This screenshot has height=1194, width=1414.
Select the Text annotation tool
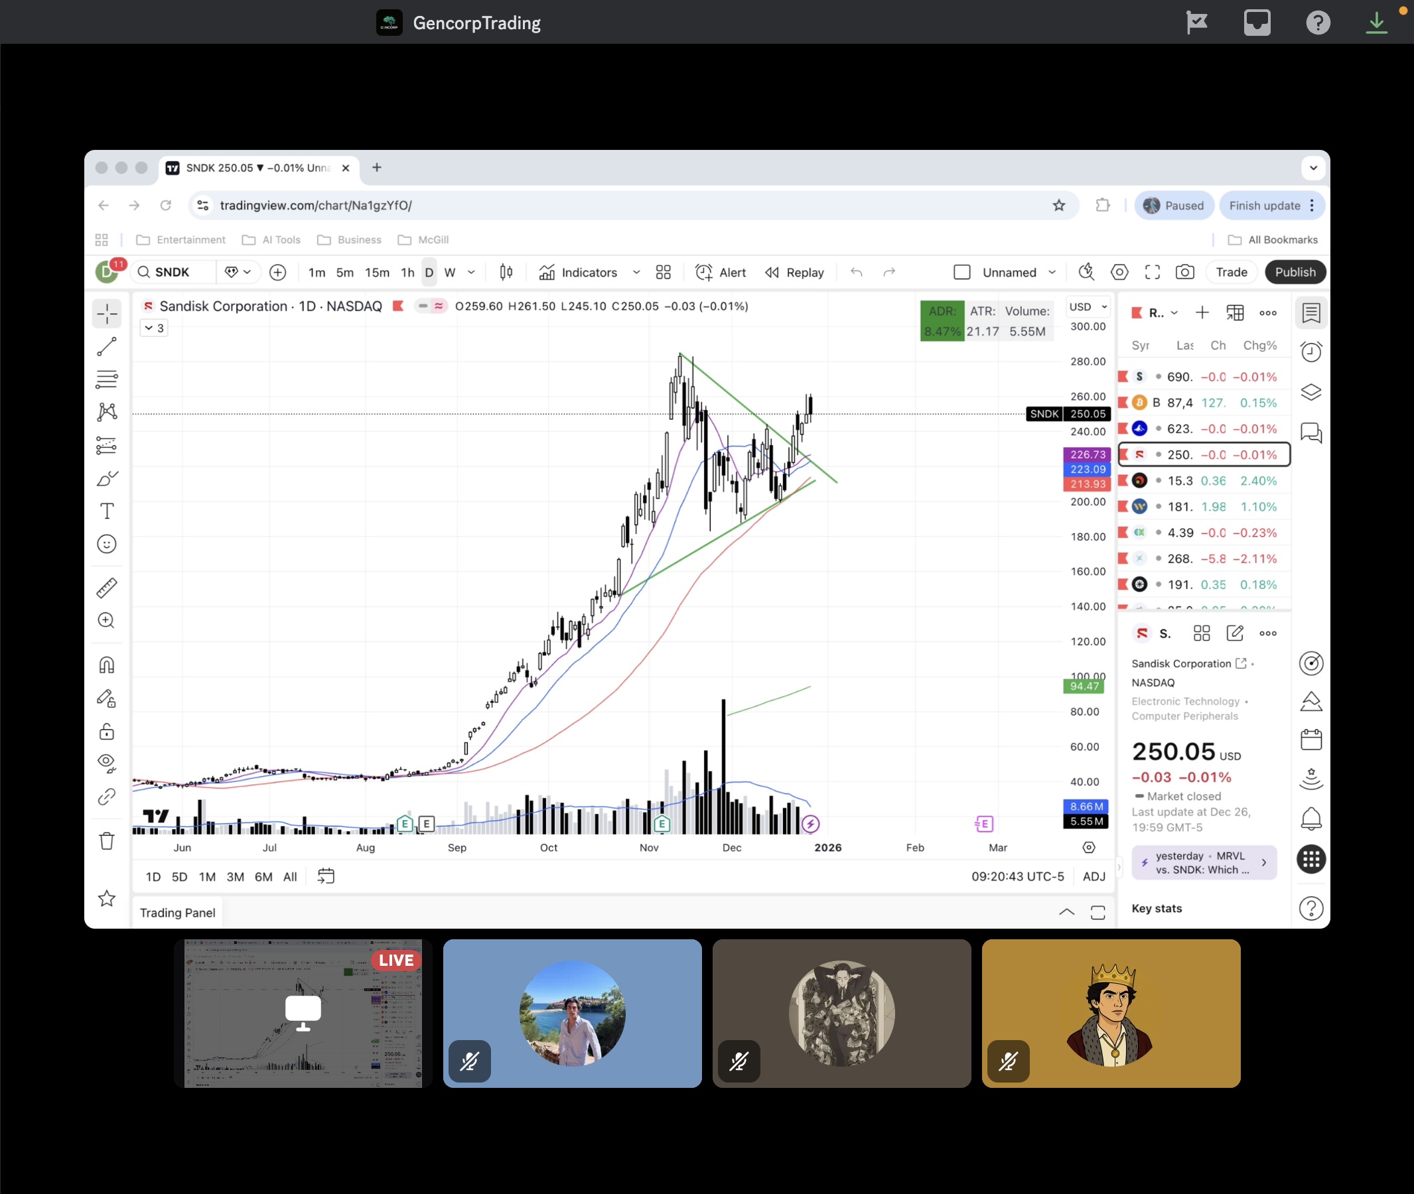pos(107,511)
